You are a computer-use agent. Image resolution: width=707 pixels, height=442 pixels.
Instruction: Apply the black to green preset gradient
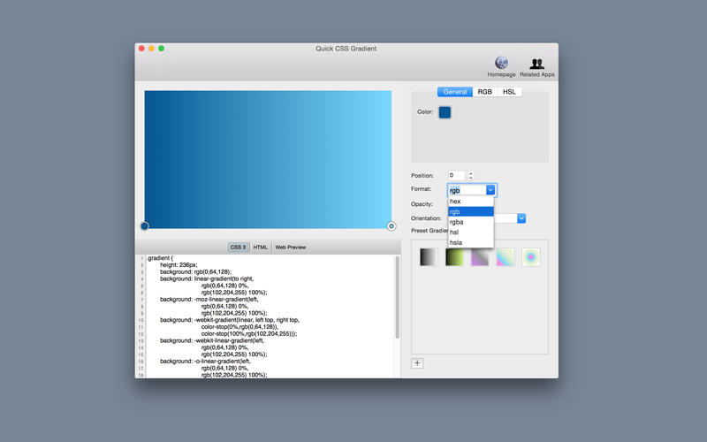point(454,257)
